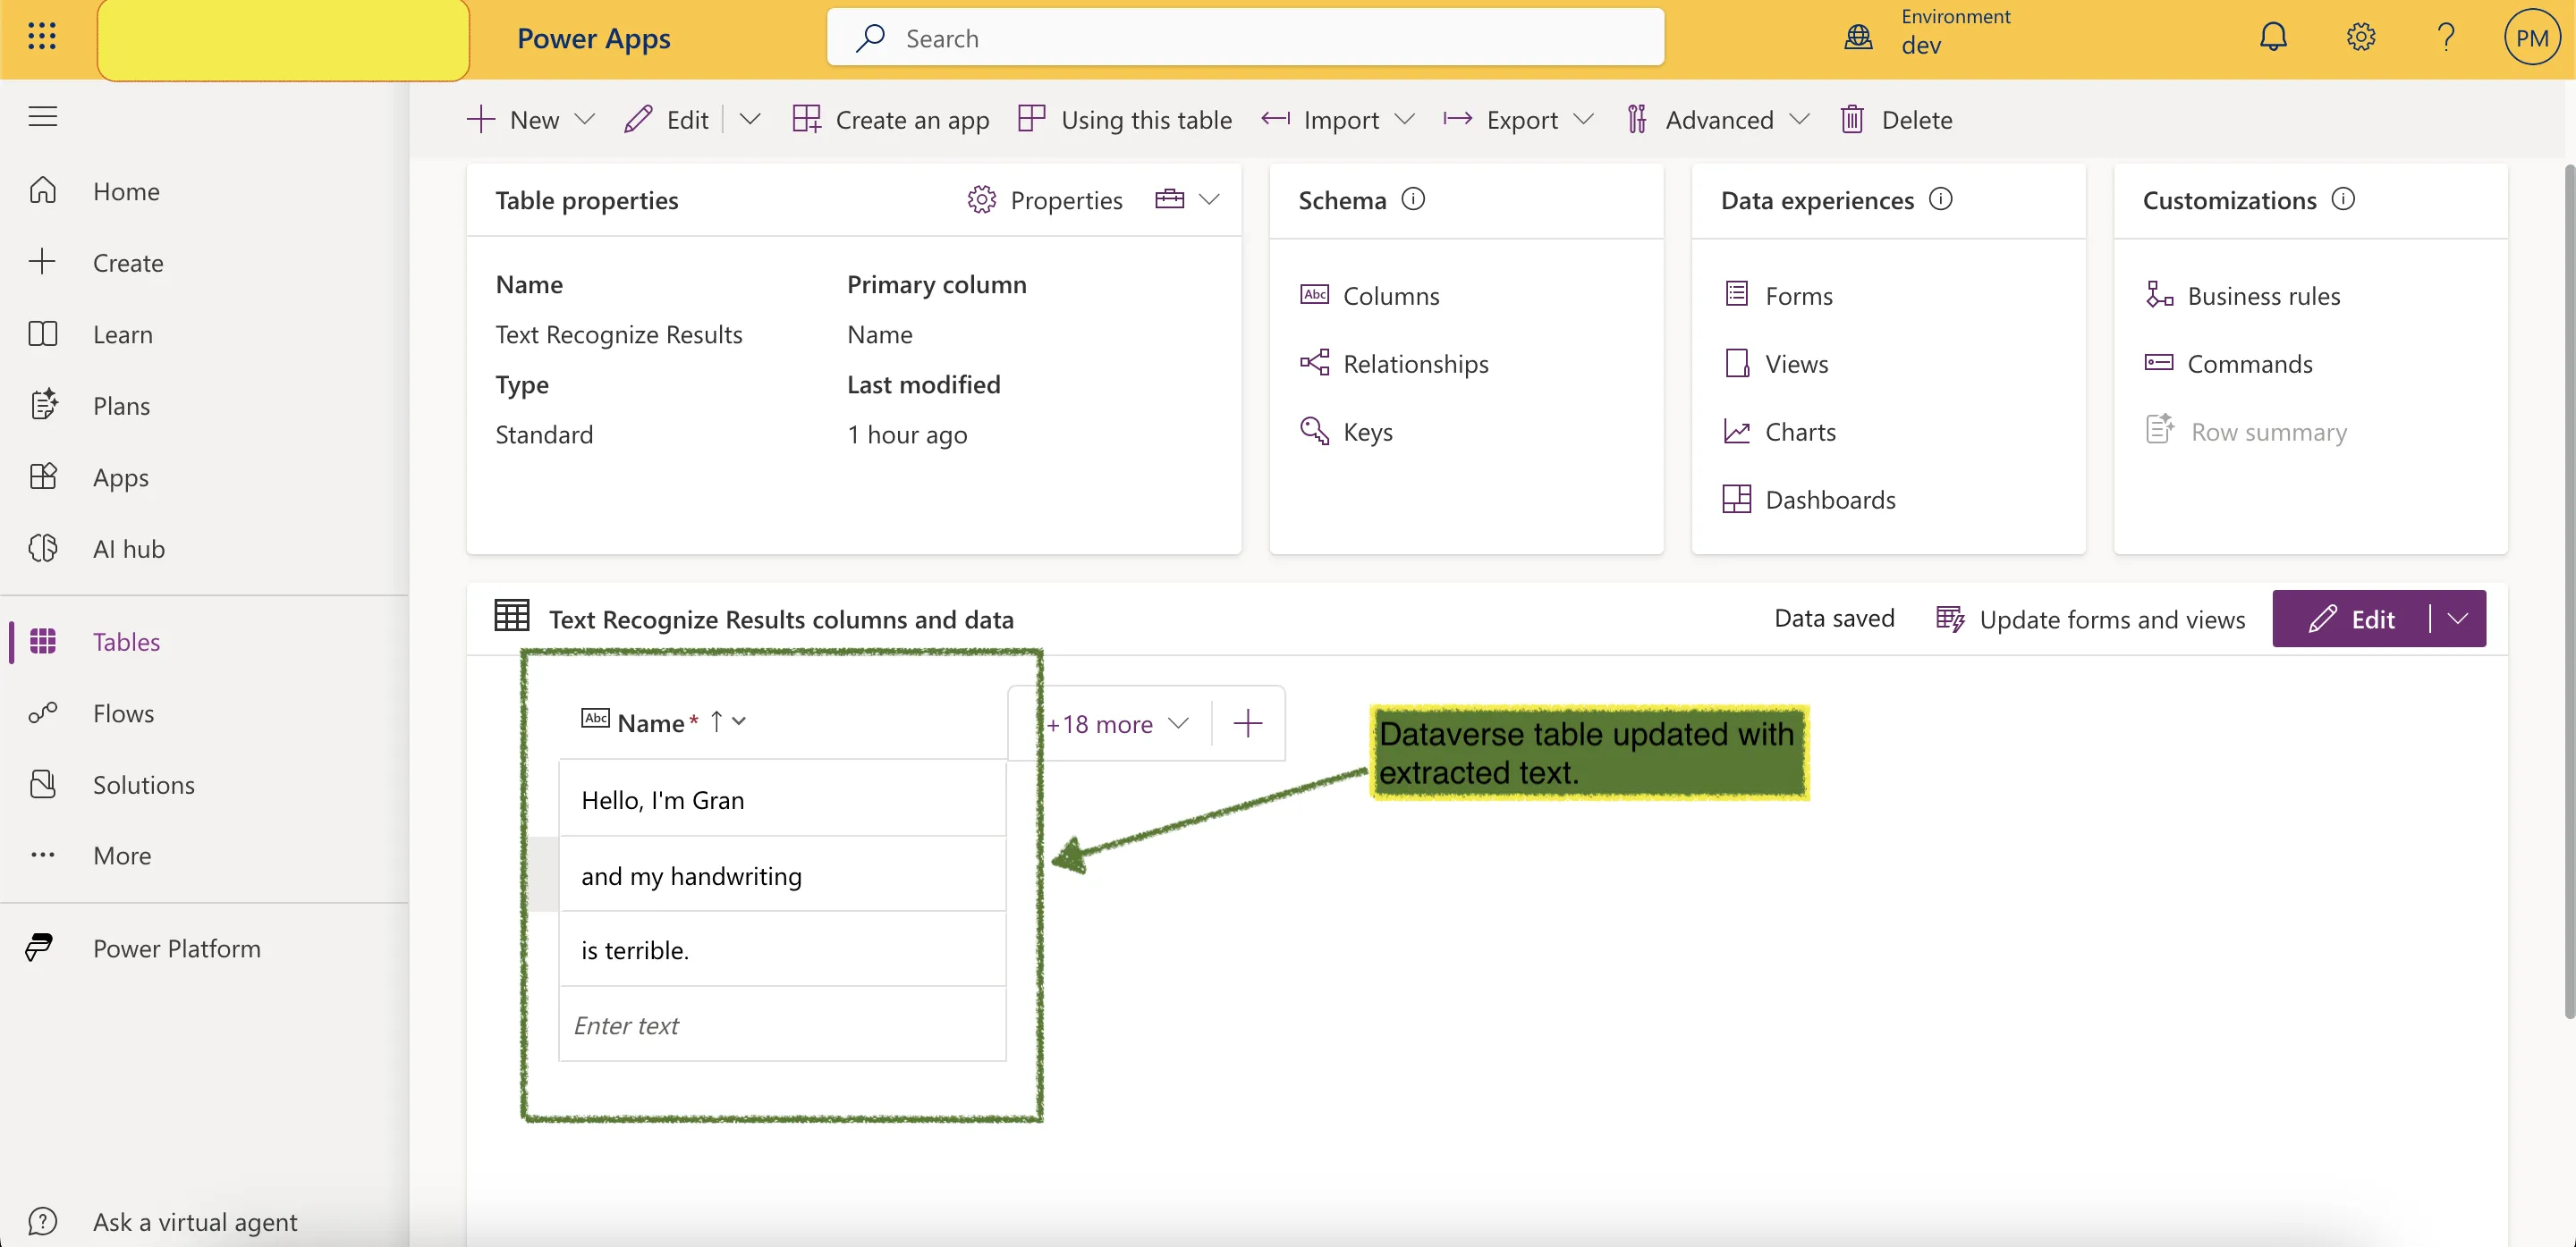The width and height of the screenshot is (2576, 1247).
Task: Click Delete trash command
Action: coord(1896,119)
